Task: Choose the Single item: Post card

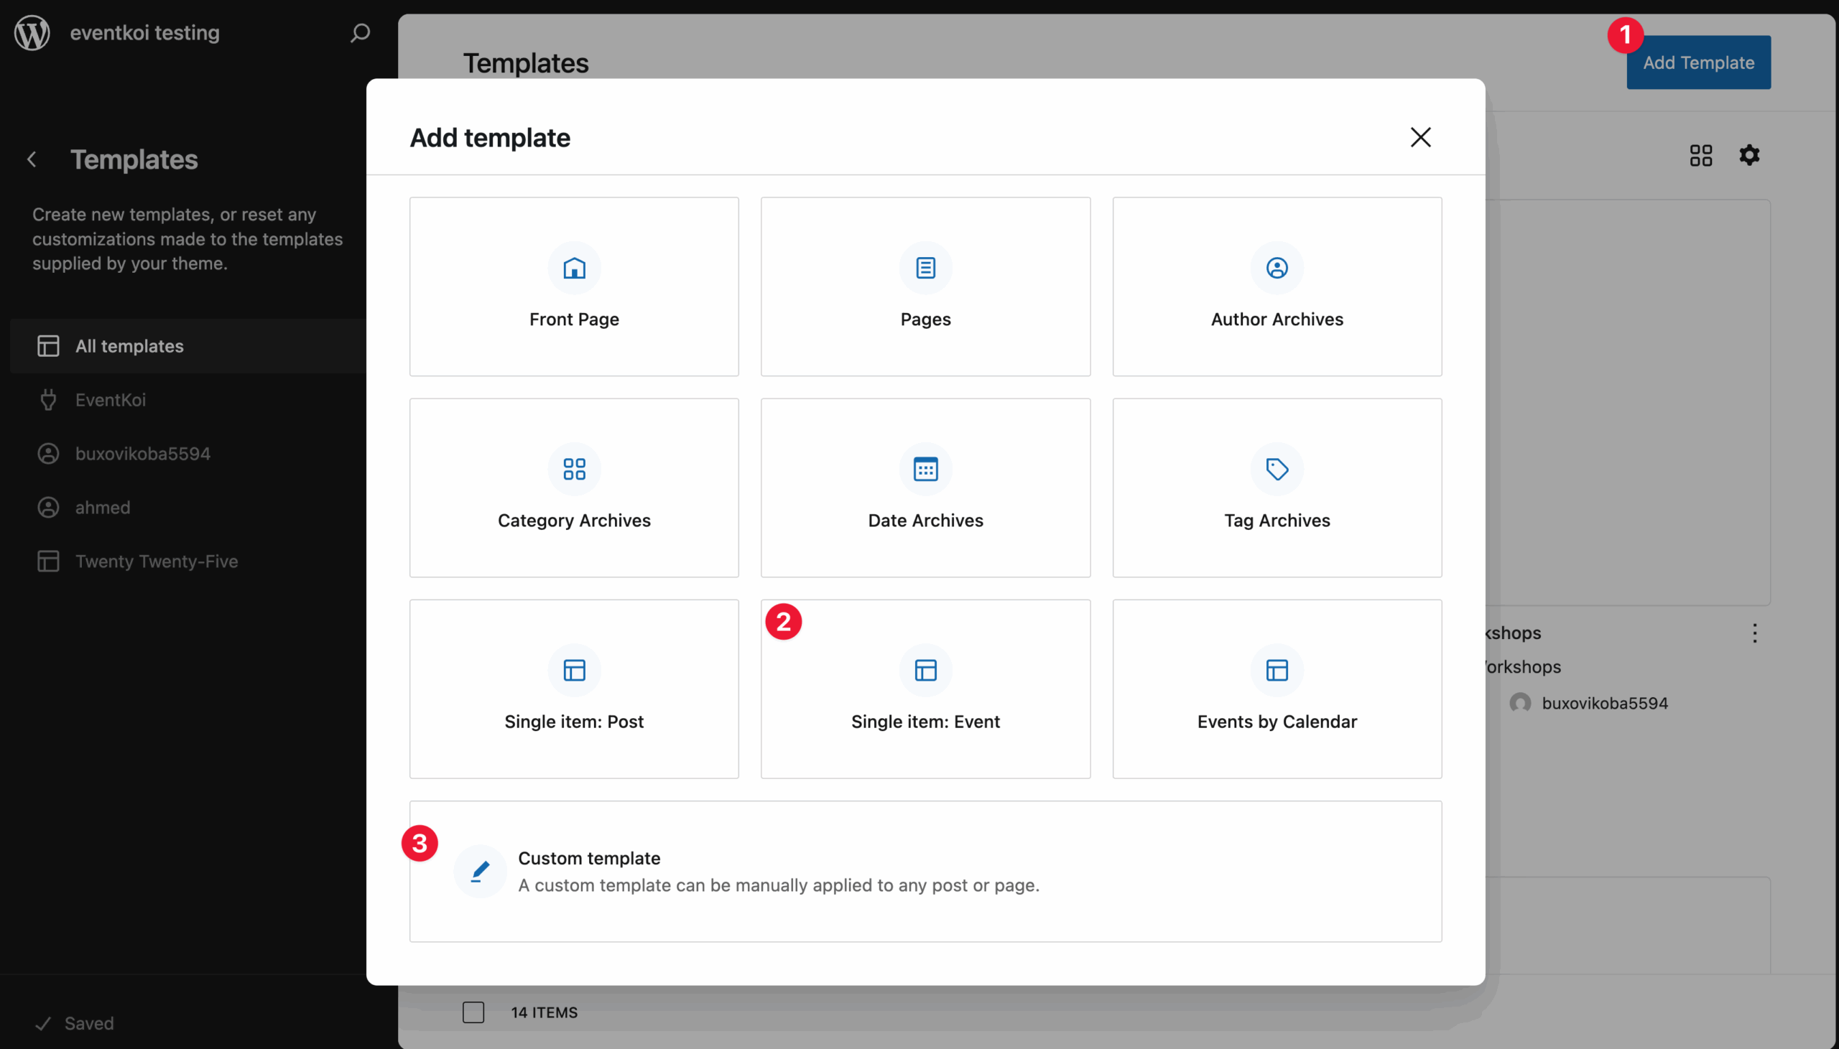Action: [x=574, y=689]
